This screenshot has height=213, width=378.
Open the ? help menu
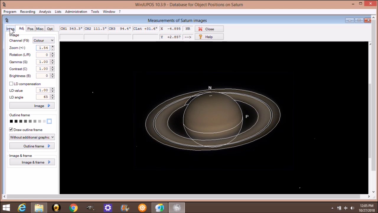pyautogui.click(x=120, y=12)
